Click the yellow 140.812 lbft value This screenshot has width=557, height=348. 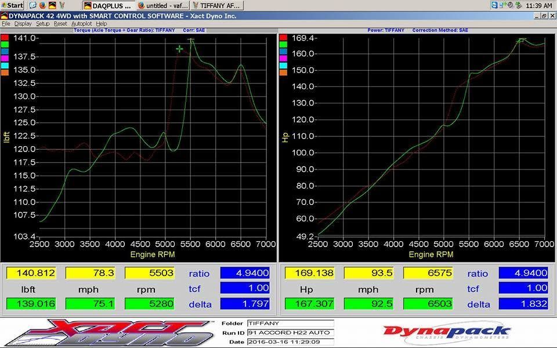(31, 273)
